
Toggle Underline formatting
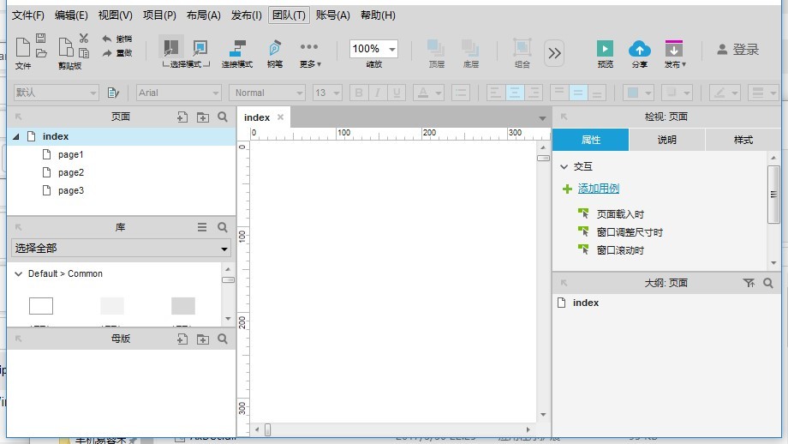[x=397, y=93]
